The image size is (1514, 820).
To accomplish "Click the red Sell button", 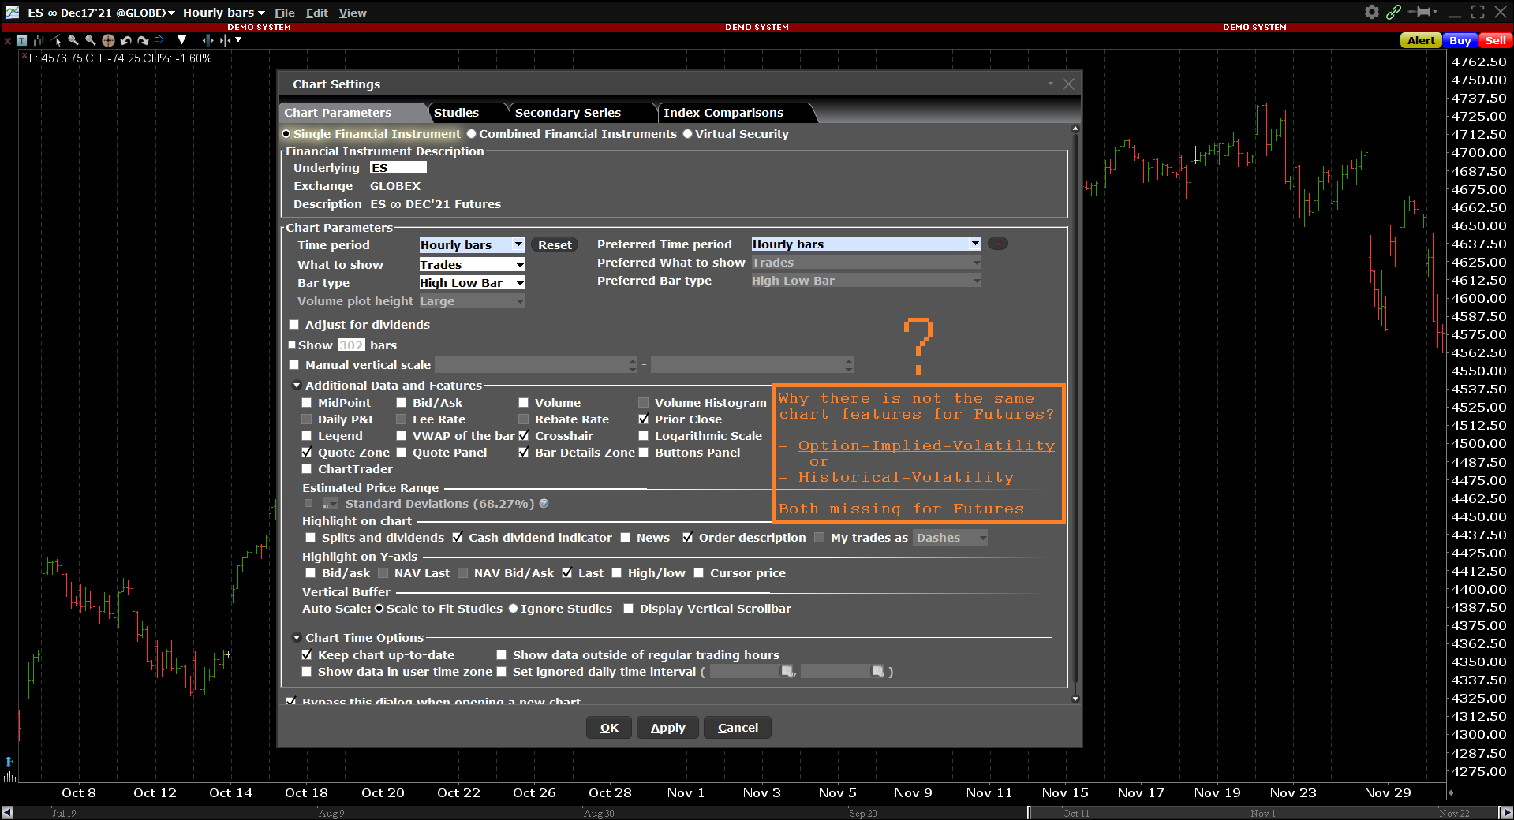I will pos(1495,40).
